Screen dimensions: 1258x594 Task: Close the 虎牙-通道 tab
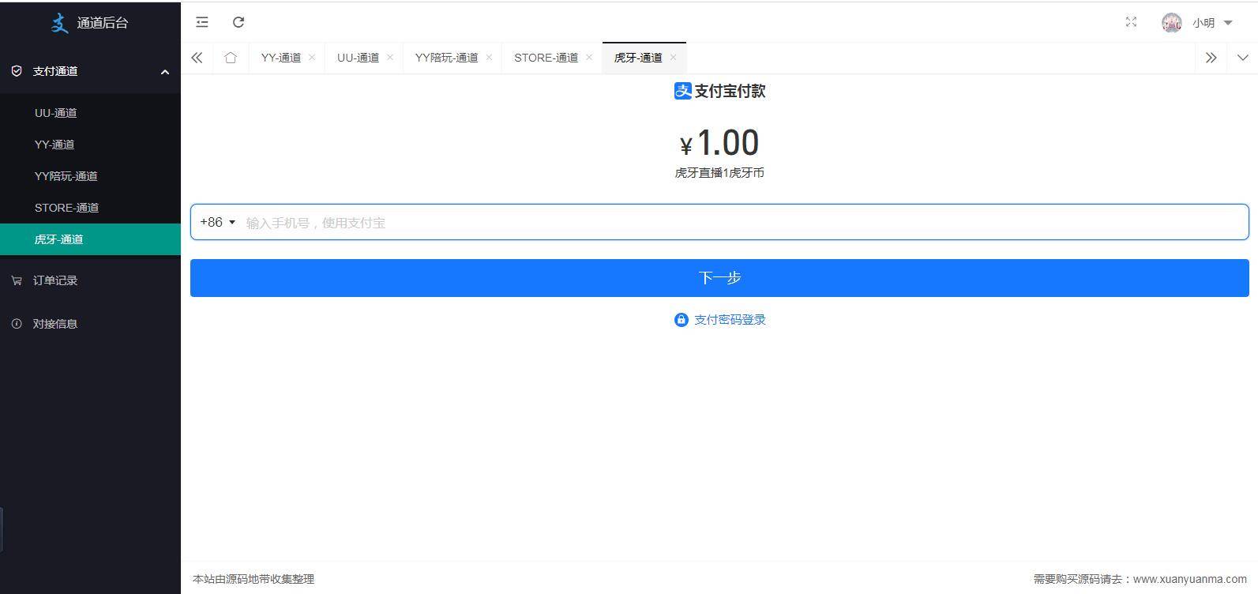673,58
